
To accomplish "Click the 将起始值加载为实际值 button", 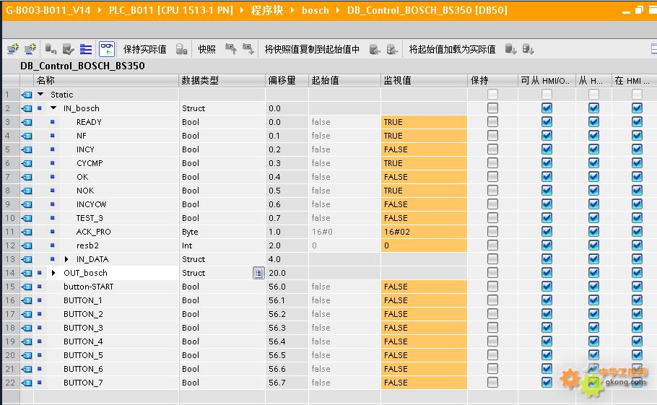I will (452, 49).
